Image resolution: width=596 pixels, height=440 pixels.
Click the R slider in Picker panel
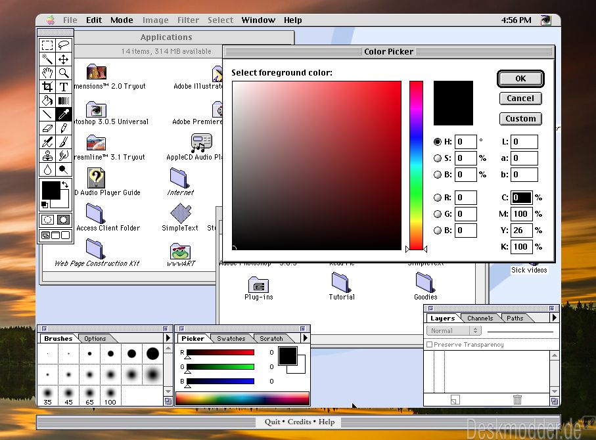click(220, 352)
